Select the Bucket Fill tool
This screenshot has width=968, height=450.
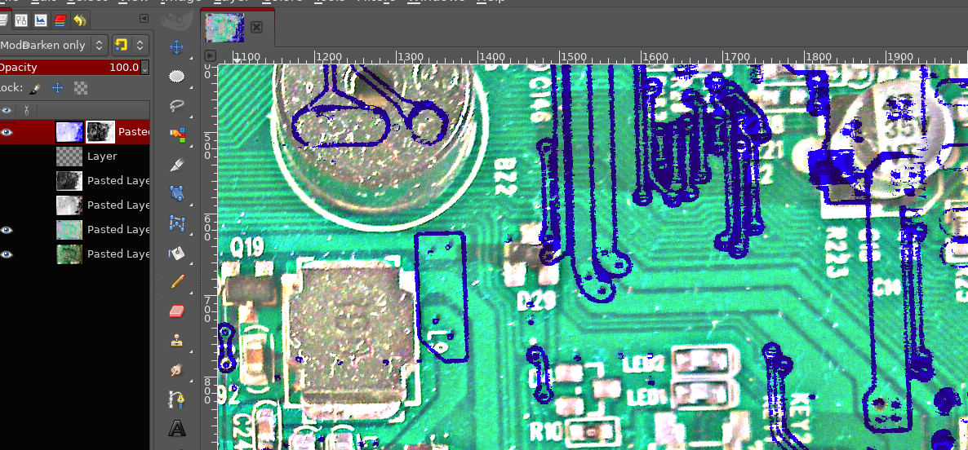(x=177, y=253)
